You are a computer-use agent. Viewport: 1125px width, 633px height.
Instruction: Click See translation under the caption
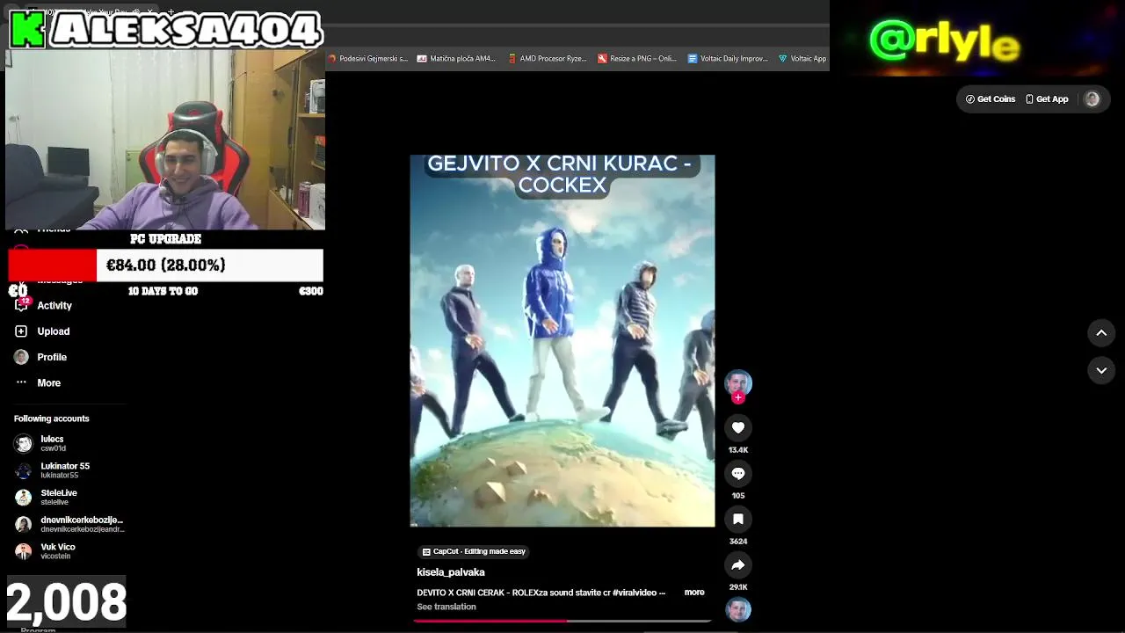pos(446,607)
